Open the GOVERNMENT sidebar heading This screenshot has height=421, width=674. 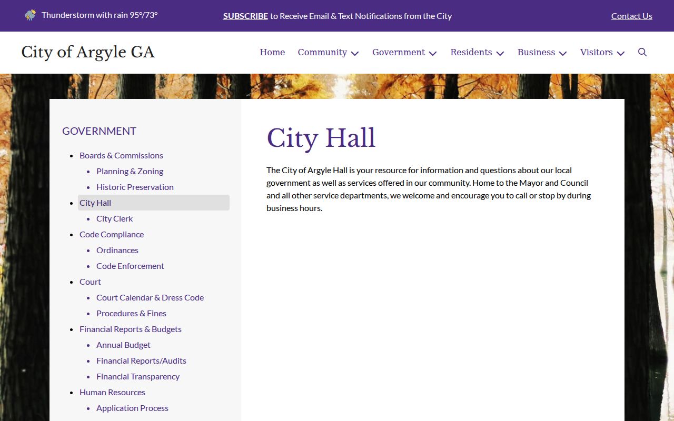coord(99,131)
